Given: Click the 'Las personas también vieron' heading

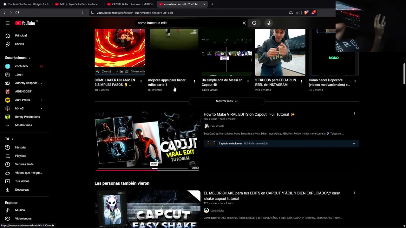Looking at the screenshot, I should 122,183.
